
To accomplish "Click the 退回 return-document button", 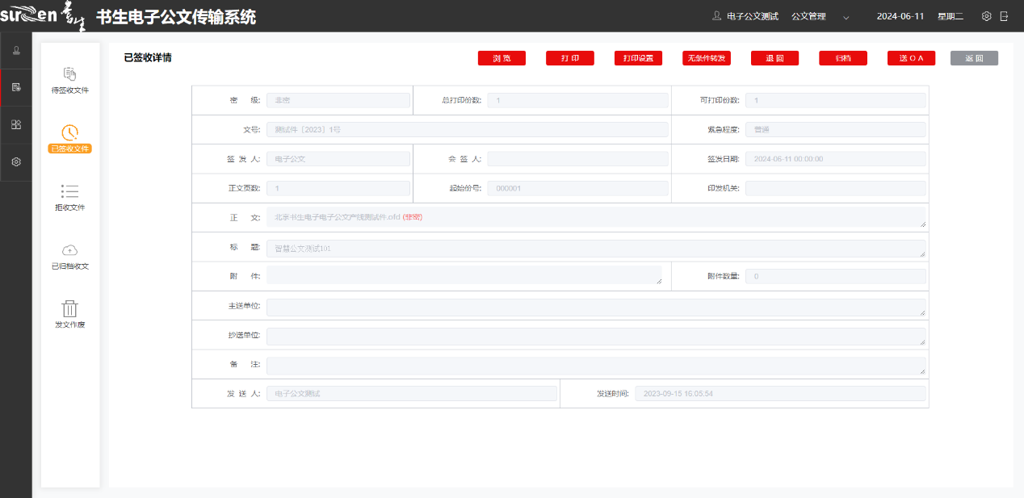I will [x=774, y=58].
